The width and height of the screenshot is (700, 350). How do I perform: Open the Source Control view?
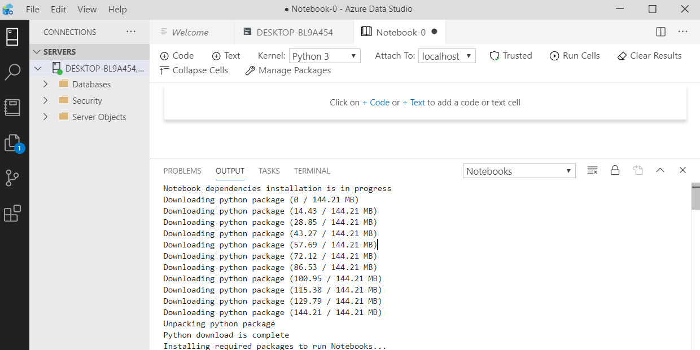coord(12,178)
